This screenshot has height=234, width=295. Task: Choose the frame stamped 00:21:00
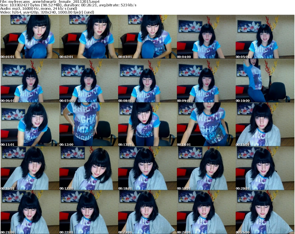(x=30, y=212)
